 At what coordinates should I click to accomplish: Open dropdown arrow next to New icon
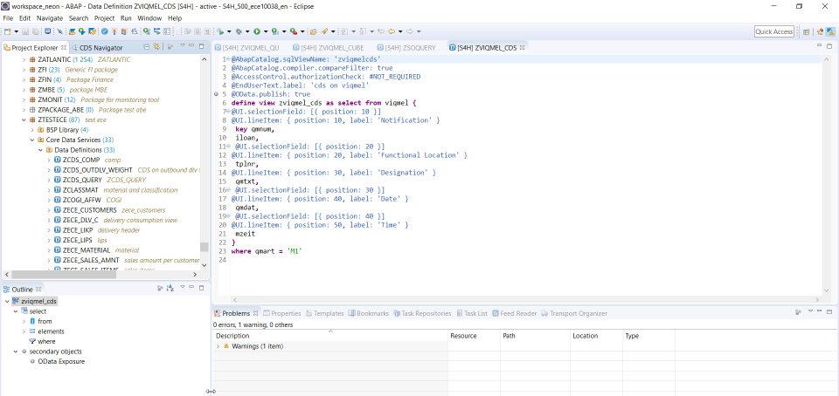click(x=16, y=32)
